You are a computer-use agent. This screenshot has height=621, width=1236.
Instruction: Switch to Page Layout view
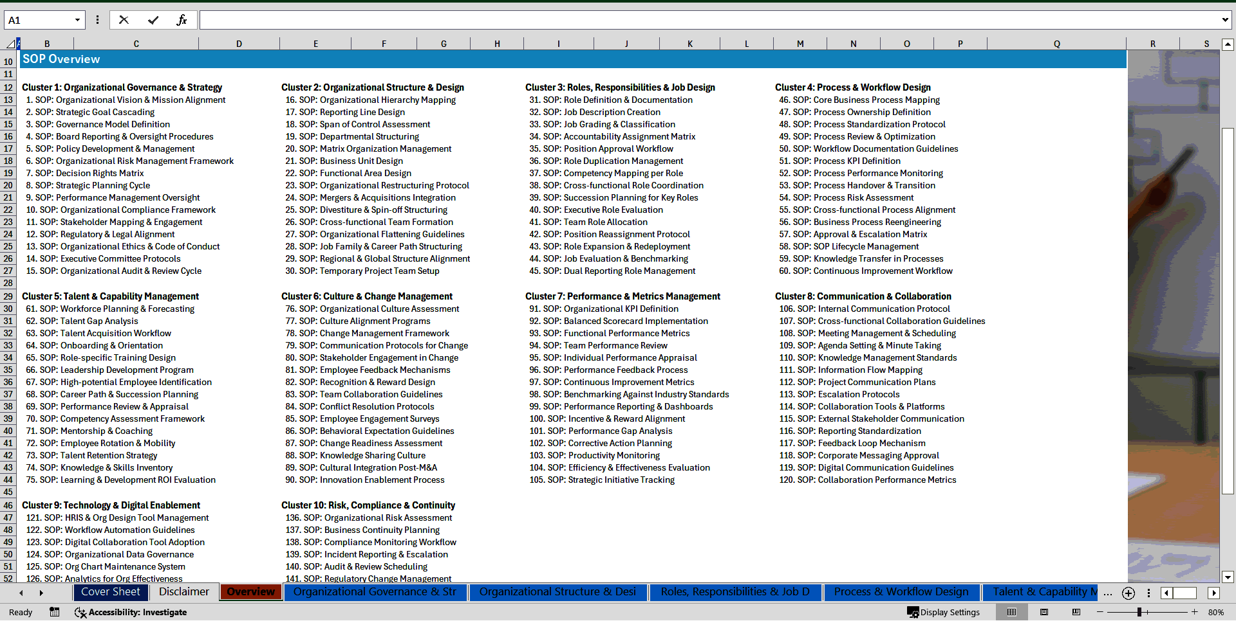[x=1044, y=612]
